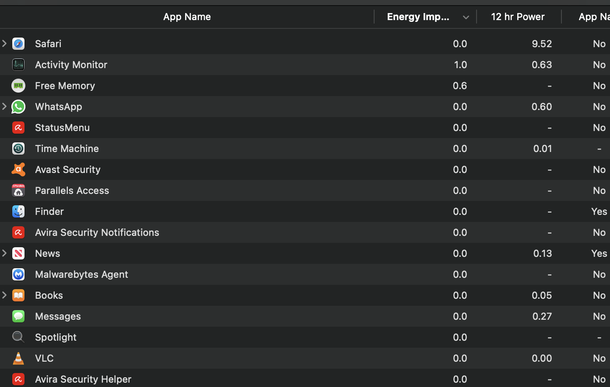The height and width of the screenshot is (387, 610).
Task: Click Activity Monitor's 12 hr Power 0.63
Action: (542, 65)
